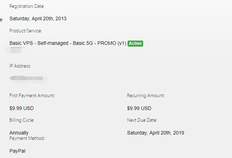
Task: Select the Payment Method label
Action: pyautogui.click(x=27, y=138)
